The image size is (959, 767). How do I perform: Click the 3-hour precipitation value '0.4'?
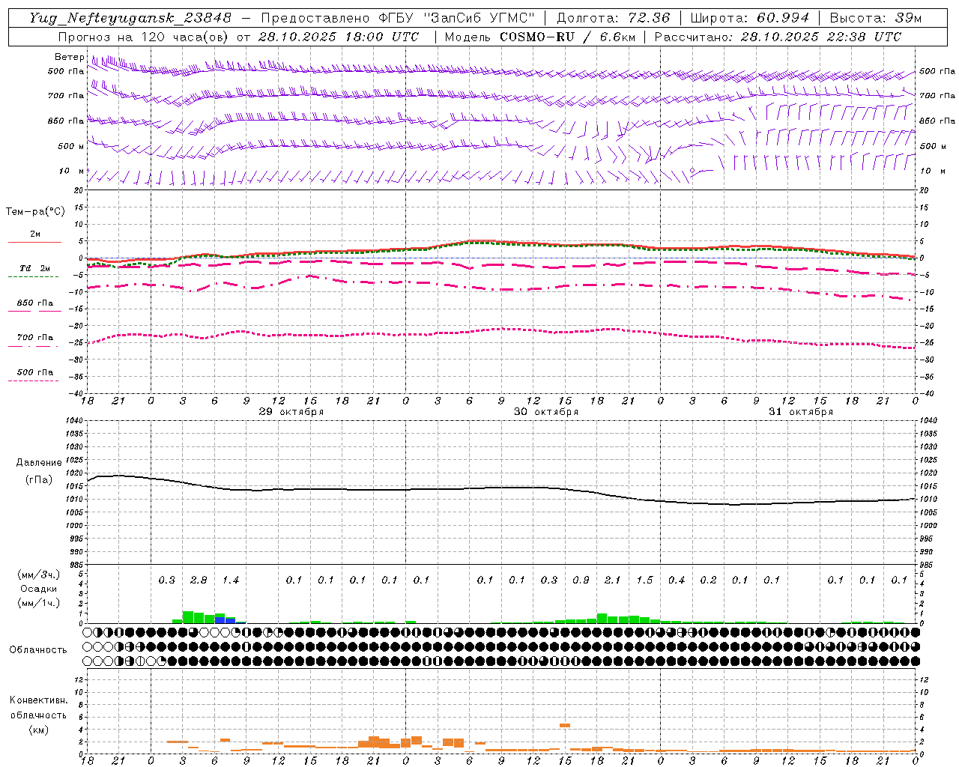[x=677, y=580]
